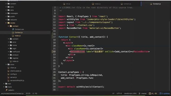Click the error folder icon
Viewport: 171px width, 96px height.
[x=11, y=42]
